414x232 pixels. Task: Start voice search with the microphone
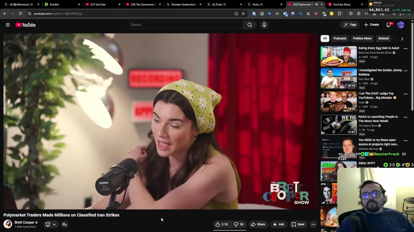(264, 24)
